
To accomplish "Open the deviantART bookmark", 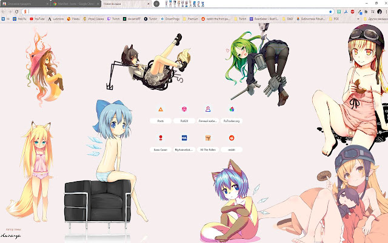I will tap(132, 19).
